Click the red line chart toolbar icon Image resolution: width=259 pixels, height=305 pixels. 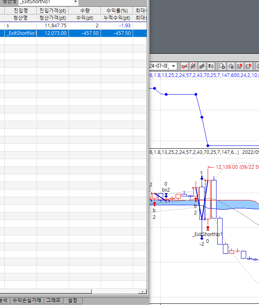184,66
